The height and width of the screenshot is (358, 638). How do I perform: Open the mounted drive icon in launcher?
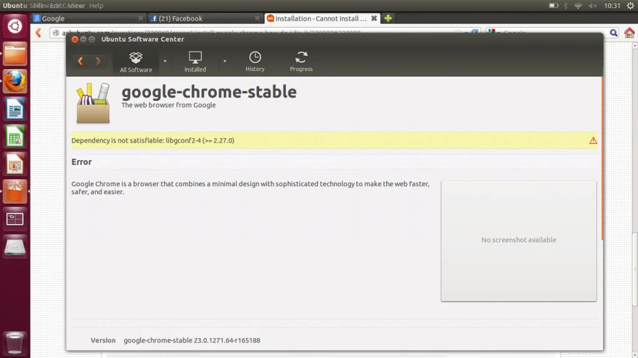(15, 247)
